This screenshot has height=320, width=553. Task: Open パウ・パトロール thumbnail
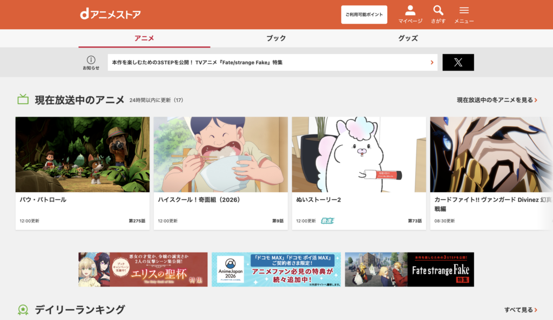tap(82, 154)
